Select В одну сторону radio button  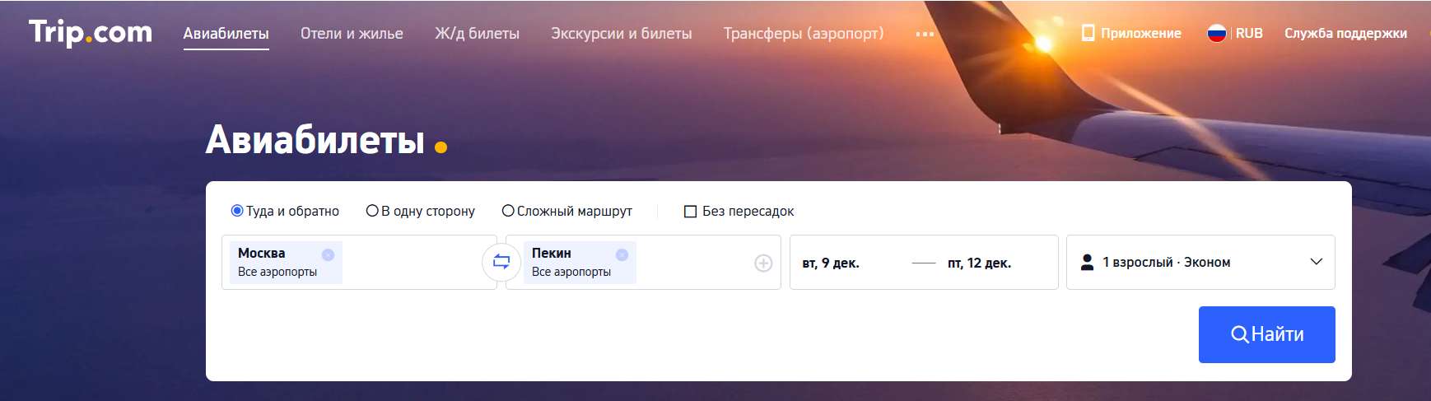(x=372, y=211)
